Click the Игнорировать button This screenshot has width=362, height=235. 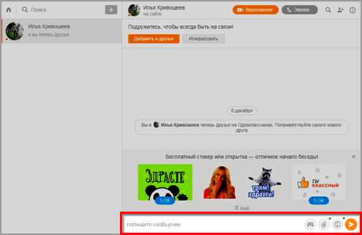(x=203, y=39)
